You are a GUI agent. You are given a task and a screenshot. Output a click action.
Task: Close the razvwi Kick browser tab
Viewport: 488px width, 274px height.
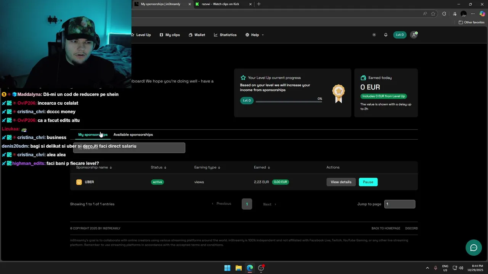pyautogui.click(x=250, y=4)
